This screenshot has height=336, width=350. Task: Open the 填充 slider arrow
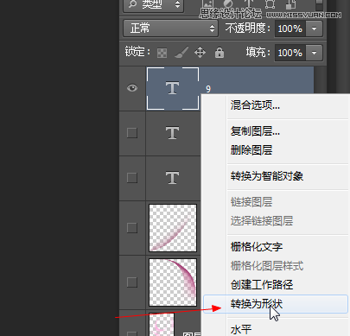click(x=314, y=53)
